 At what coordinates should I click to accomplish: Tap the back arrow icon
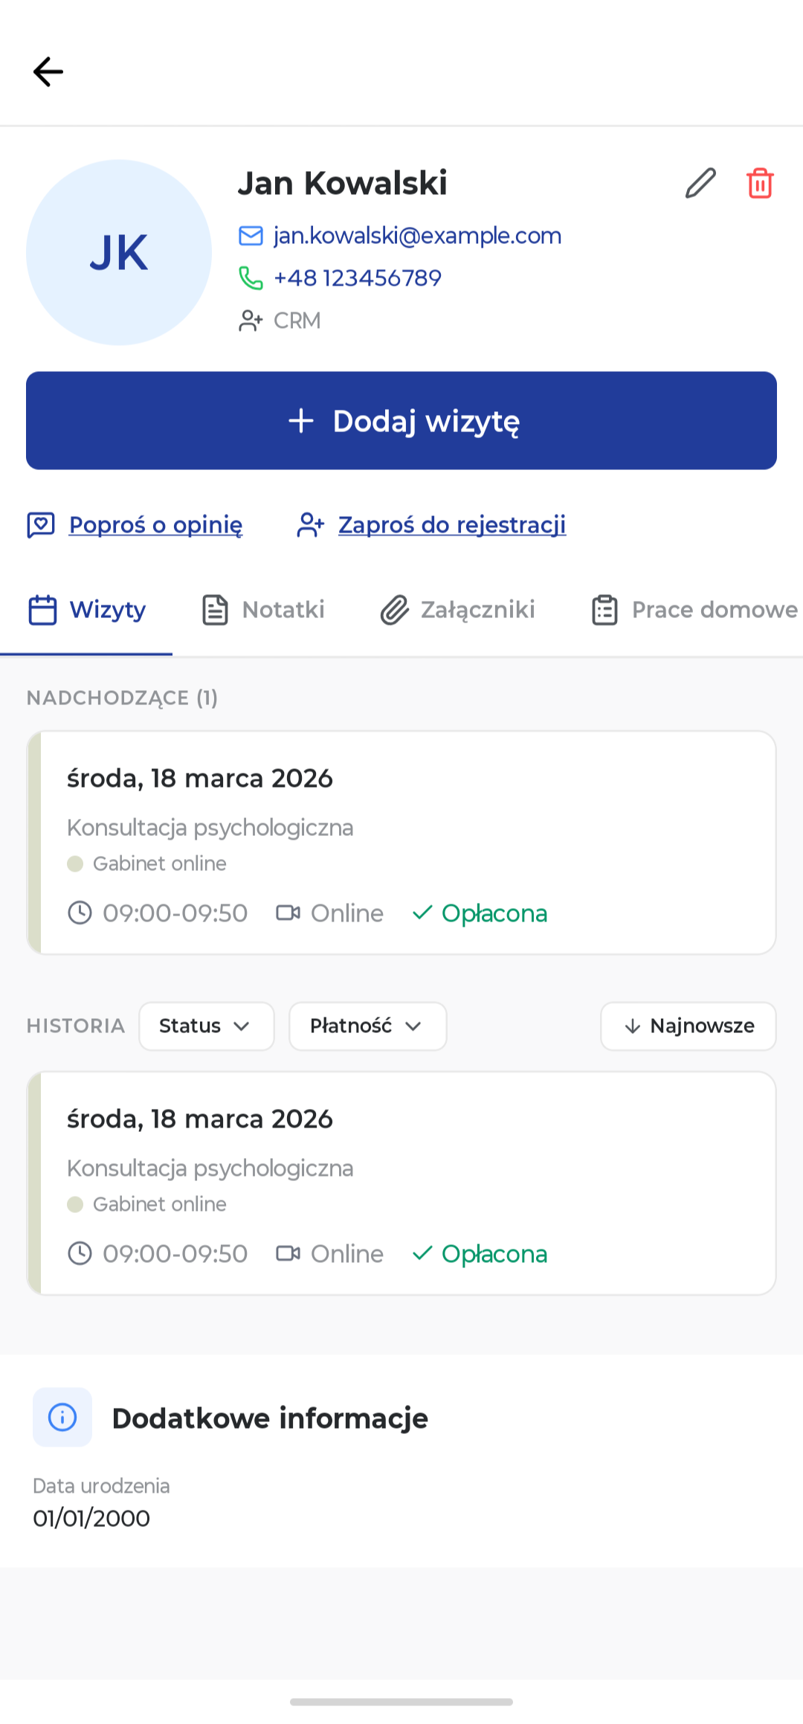(x=48, y=71)
